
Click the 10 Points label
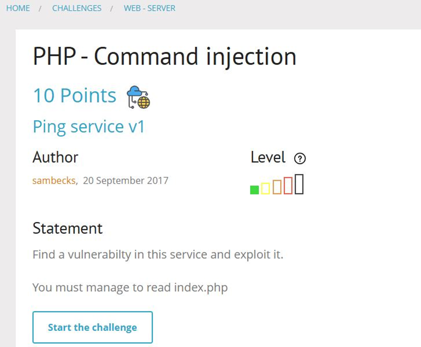pos(74,95)
